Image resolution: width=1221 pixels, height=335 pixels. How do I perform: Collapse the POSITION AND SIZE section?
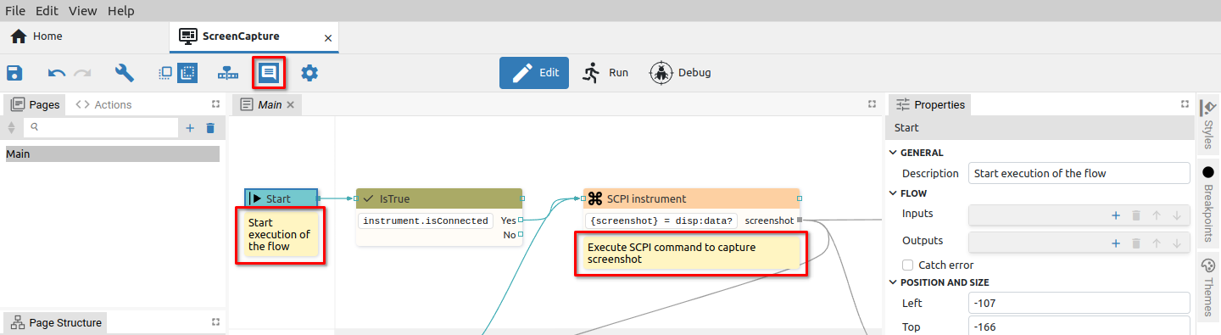click(893, 282)
